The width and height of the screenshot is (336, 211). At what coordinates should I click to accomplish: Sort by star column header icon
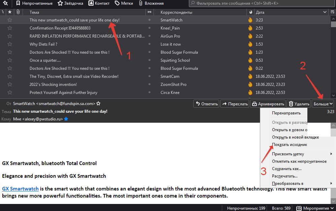[x=10, y=12]
